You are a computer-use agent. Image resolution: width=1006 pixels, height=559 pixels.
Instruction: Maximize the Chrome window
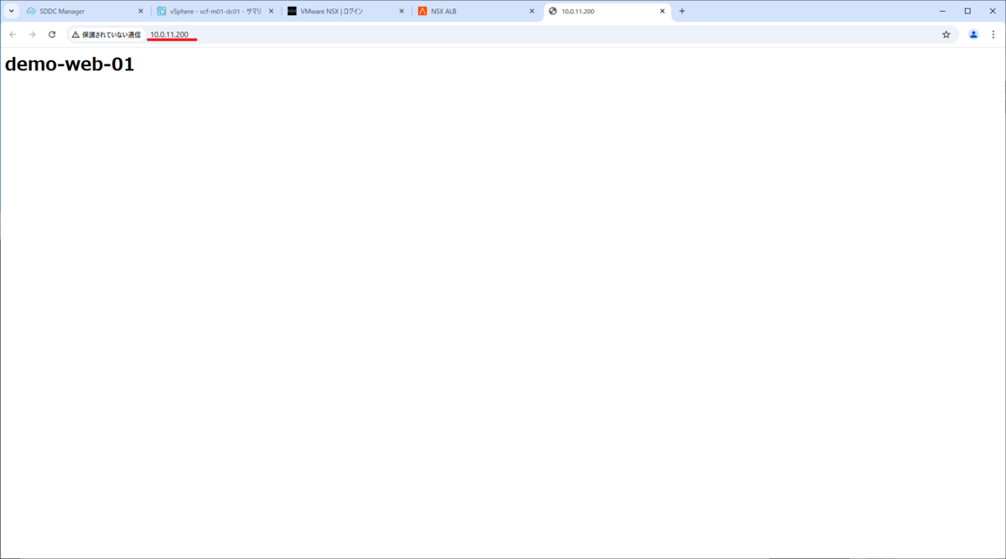pos(967,11)
